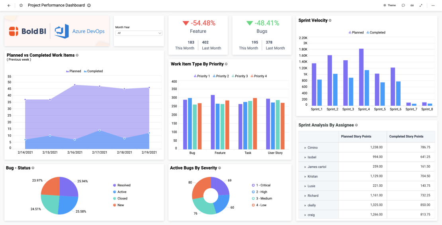Viewport: 442px width, 225px height.
Task: Click the Theme button
Action: click(x=389, y=6)
